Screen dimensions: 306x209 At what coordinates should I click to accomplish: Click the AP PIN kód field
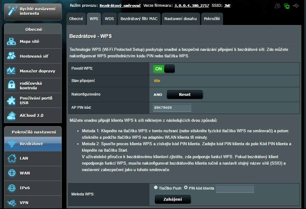(x=172, y=108)
